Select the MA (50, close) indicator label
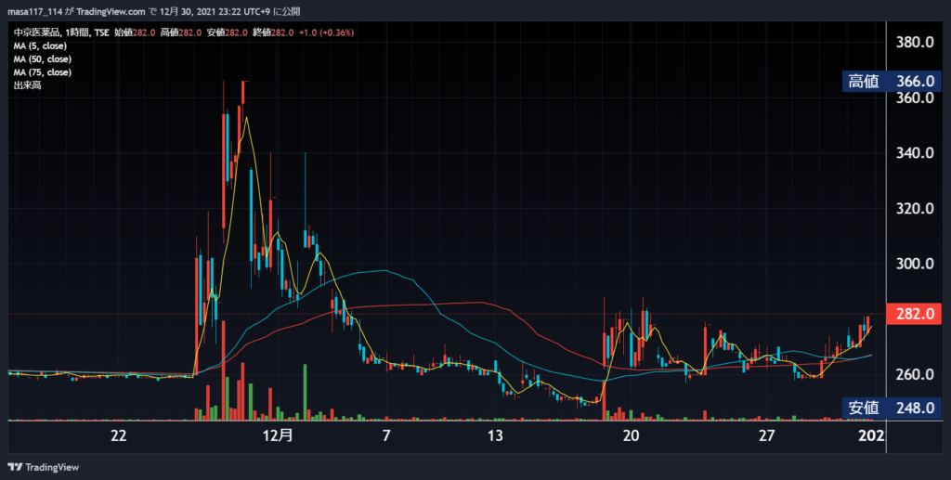The width and height of the screenshot is (951, 480). pyautogui.click(x=43, y=59)
